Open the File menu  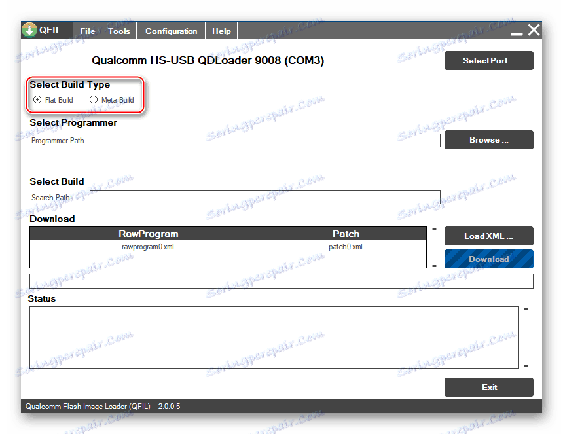tap(87, 31)
